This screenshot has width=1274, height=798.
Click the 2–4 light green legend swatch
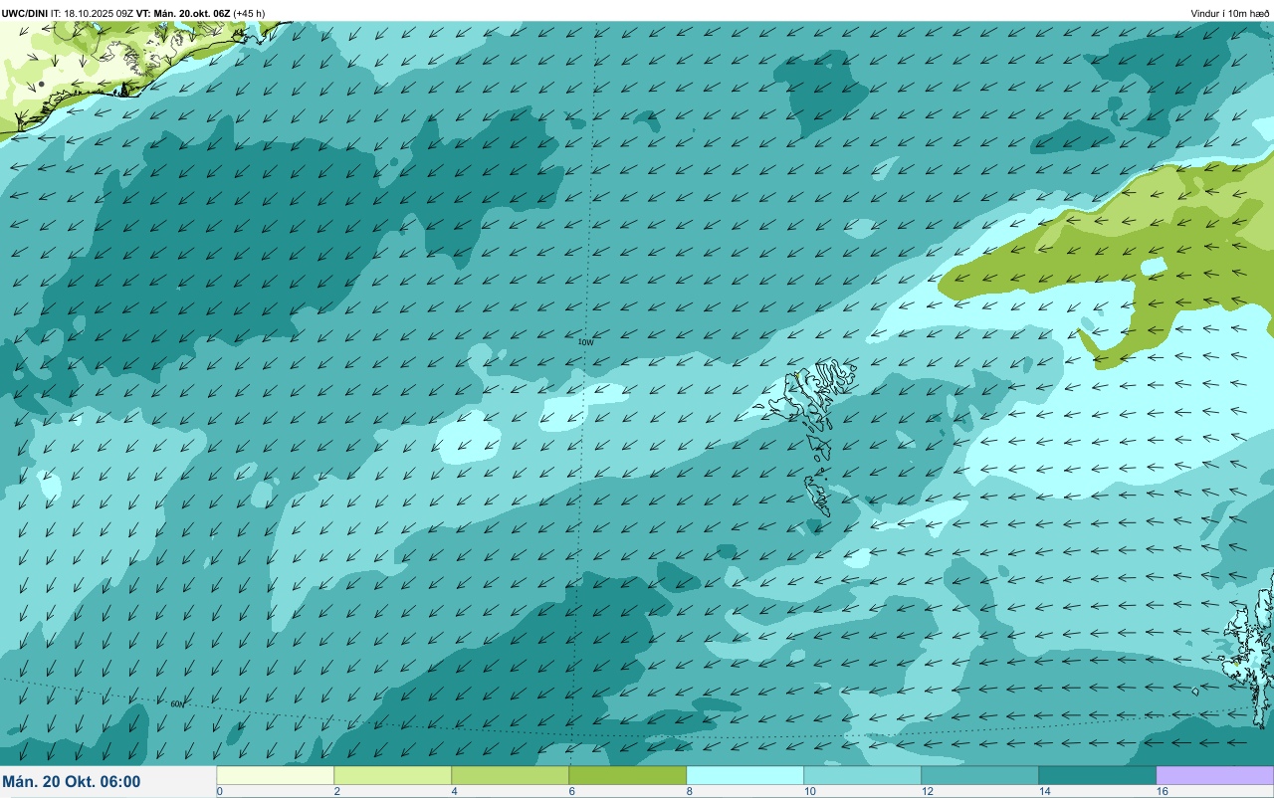(393, 775)
